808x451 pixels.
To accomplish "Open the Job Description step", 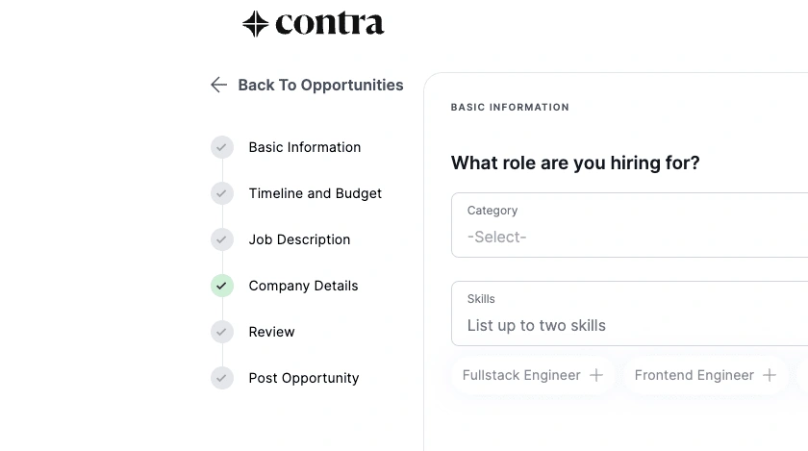I will point(299,239).
